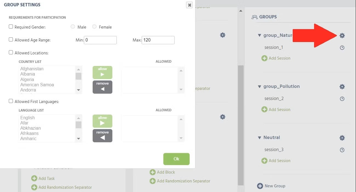Select American Samoa in country list

pos(37,85)
